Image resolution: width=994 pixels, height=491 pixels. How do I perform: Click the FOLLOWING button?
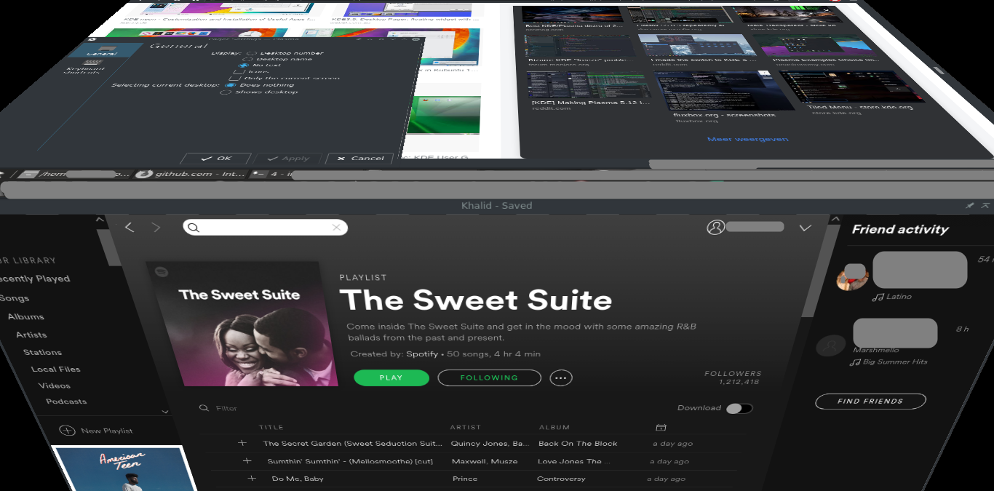489,378
